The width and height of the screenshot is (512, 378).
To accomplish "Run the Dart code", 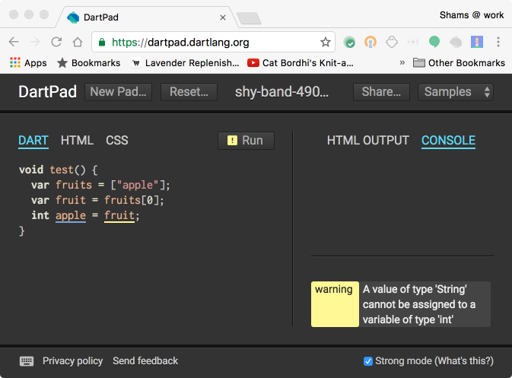I will tap(246, 140).
